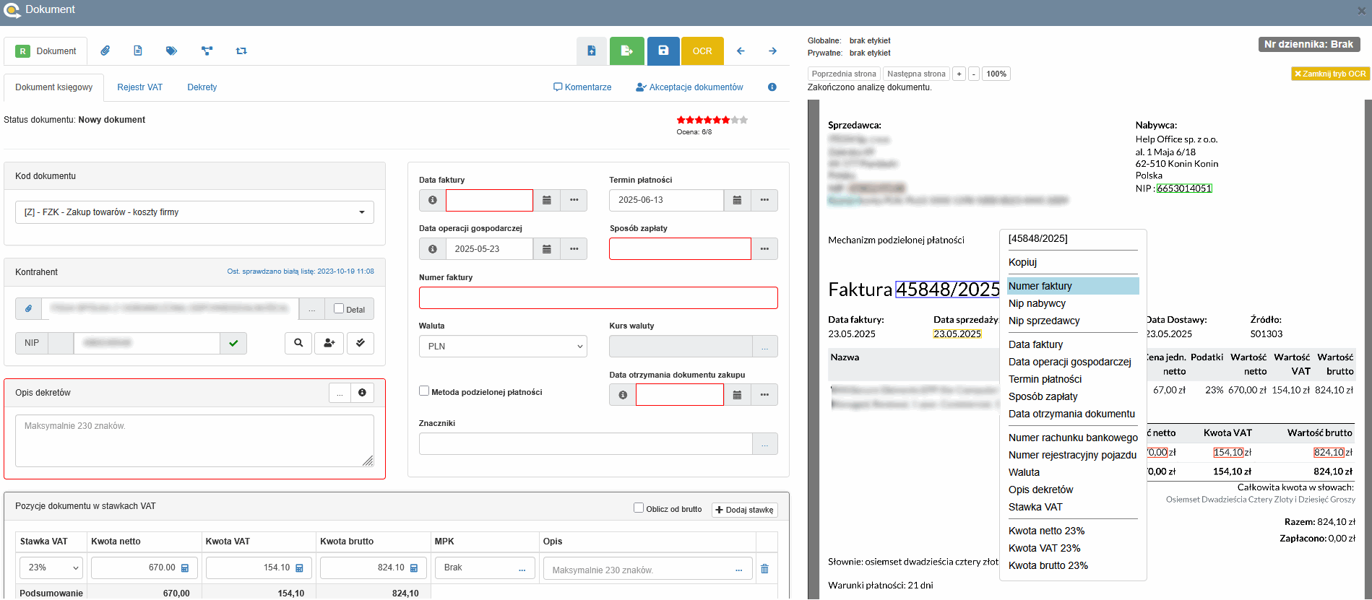This screenshot has width=1372, height=600.
Task: Open calendar picker for Termin płatności
Action: tap(737, 200)
